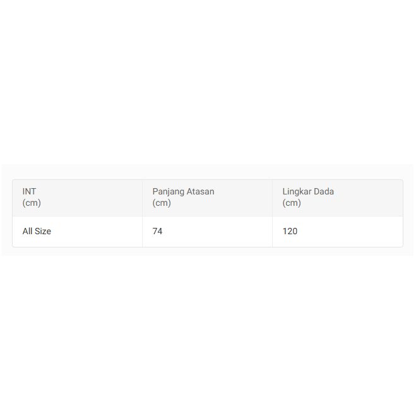This screenshot has height=416, width=416.
Task: Click the word All in the first row
Action: coord(27,232)
